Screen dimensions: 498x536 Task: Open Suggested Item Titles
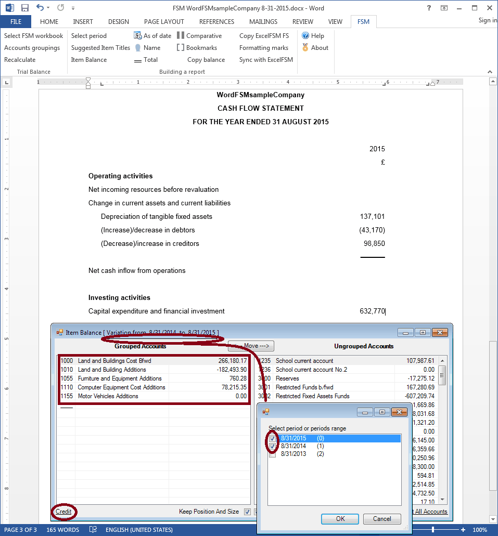tap(100, 47)
